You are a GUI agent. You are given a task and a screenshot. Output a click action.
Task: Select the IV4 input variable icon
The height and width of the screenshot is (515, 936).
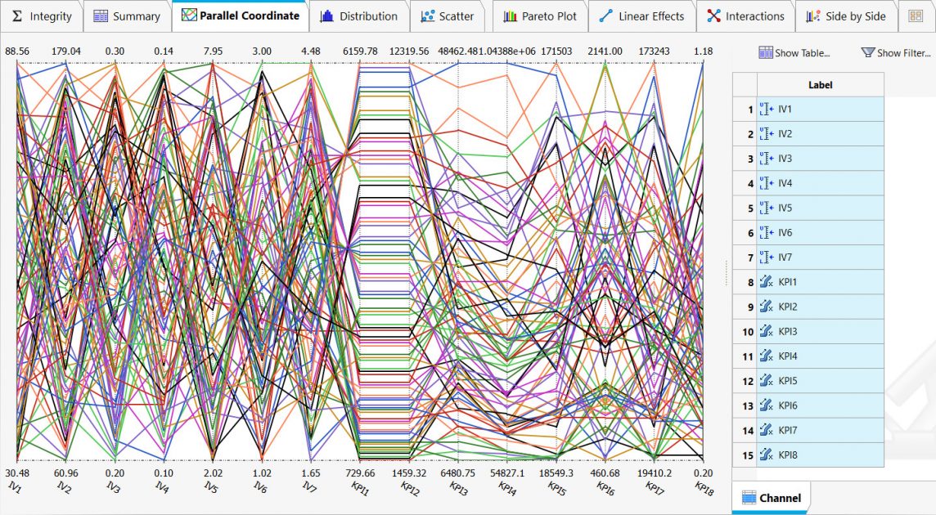pos(767,183)
